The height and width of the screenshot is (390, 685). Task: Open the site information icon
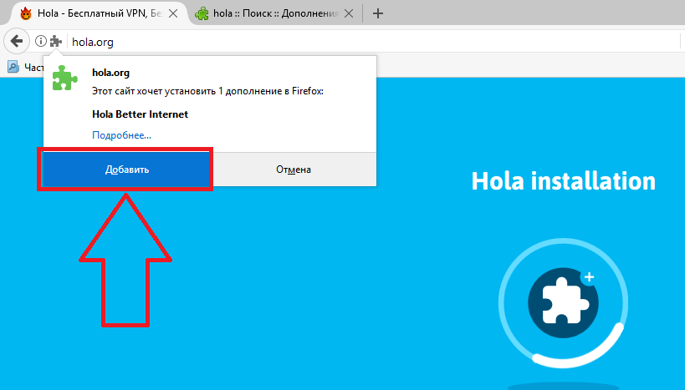pos(41,42)
